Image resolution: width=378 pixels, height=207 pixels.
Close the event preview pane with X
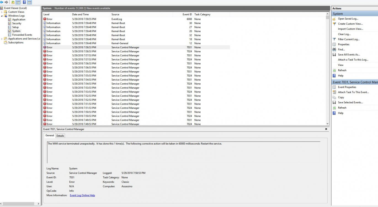click(326, 129)
